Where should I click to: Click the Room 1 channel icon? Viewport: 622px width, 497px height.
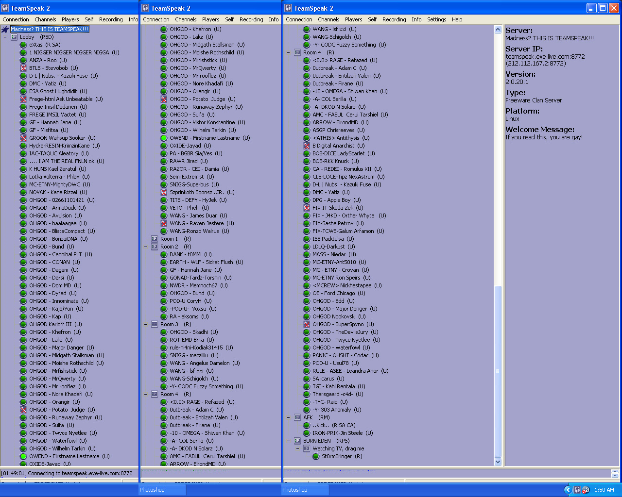coord(155,239)
